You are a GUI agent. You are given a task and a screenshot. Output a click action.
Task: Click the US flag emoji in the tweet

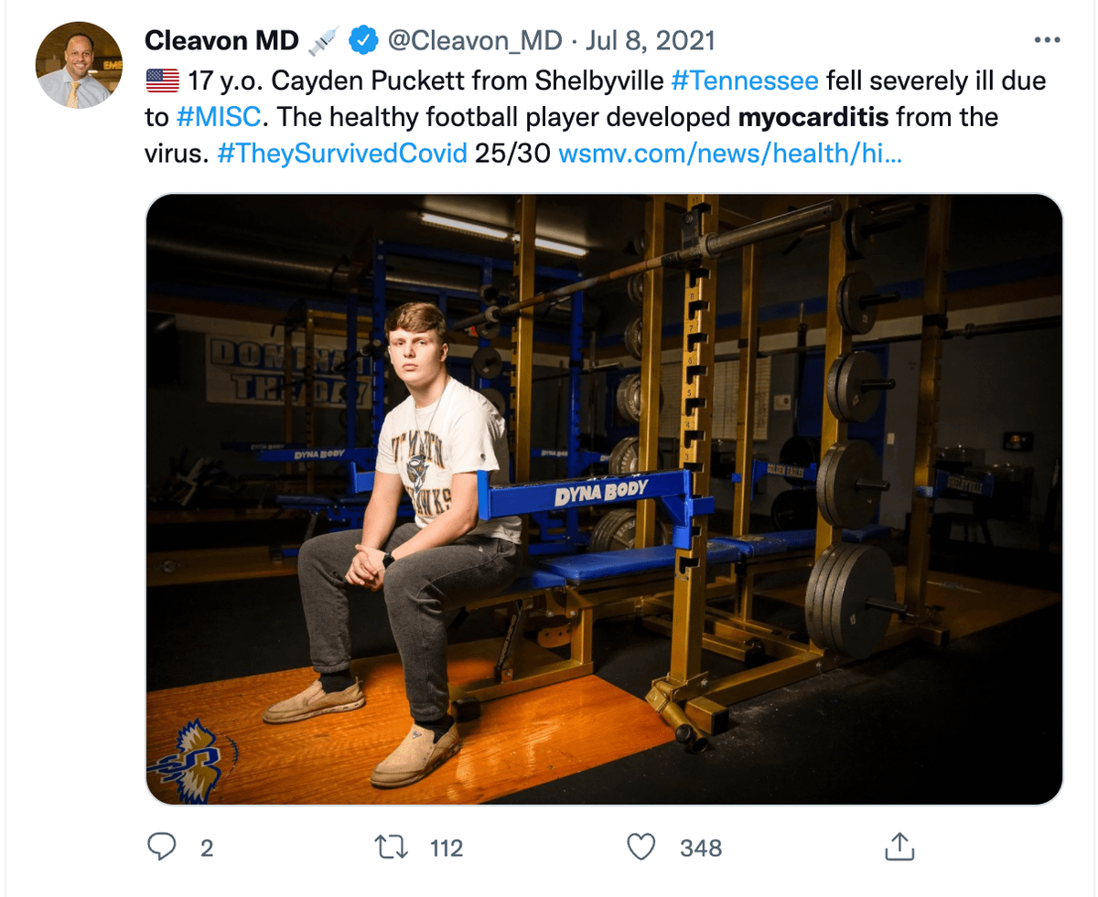pos(163,80)
